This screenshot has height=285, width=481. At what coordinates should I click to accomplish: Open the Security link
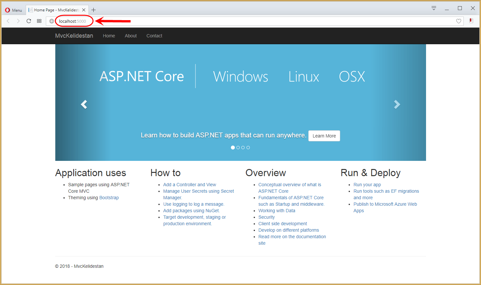(267, 217)
